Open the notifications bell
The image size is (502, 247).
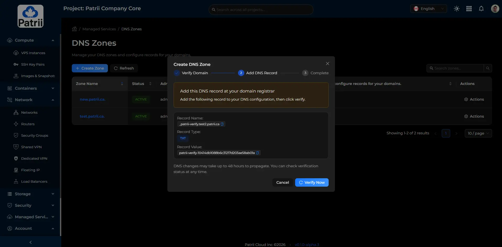click(x=481, y=9)
